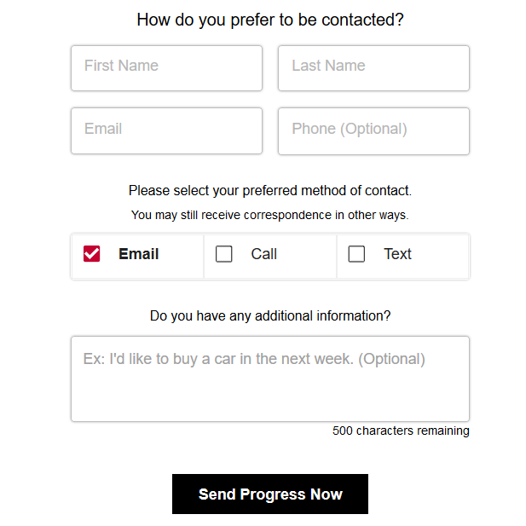Click the Call option label text
526x526 pixels.
[264, 254]
